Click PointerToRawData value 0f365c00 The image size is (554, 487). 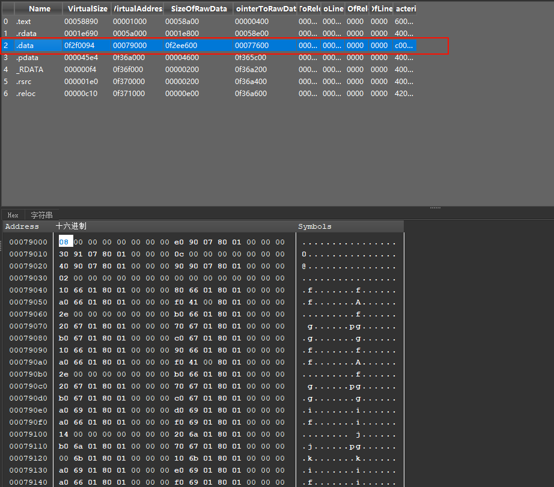(x=251, y=58)
